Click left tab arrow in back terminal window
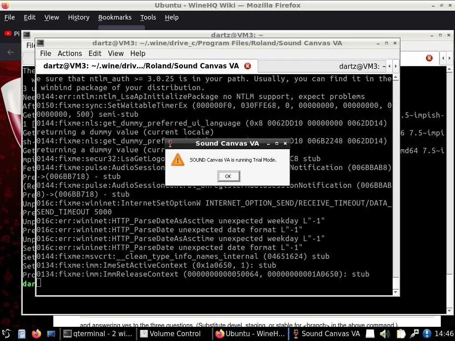455x341 pixels. pyautogui.click(x=443, y=58)
